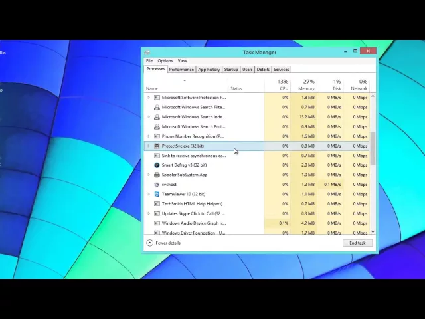
Task: Click the 0.1 MB/s disk value of svchost
Action: pos(333,185)
